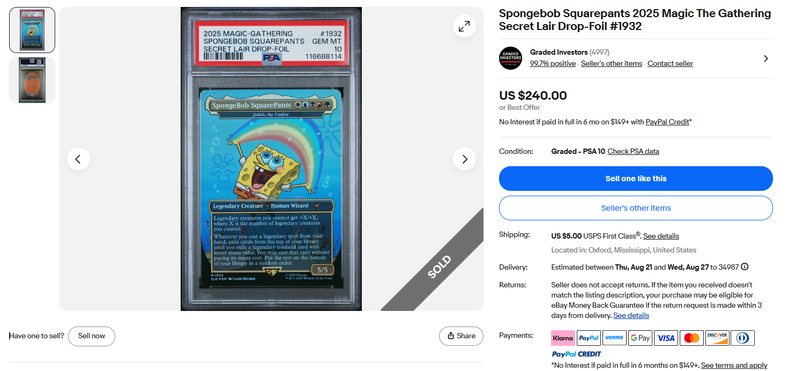Screen dimensions: 803x371
Task: Click the delivery info circle icon
Action: [x=745, y=267]
